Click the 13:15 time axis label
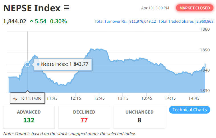The width and height of the screenshot is (216, 138). click(x=123, y=98)
